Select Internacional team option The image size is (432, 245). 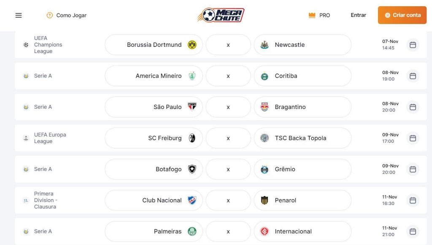pyautogui.click(x=302, y=232)
